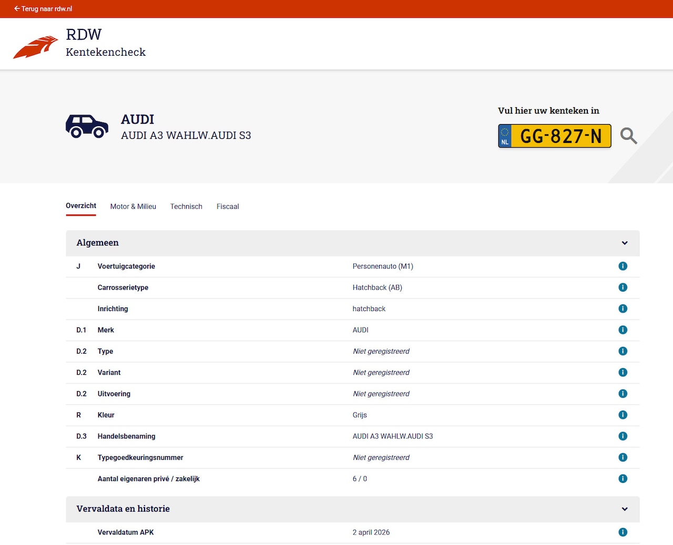The image size is (673, 545).
Task: Show info for Vervaldatum APK
Action: (623, 532)
